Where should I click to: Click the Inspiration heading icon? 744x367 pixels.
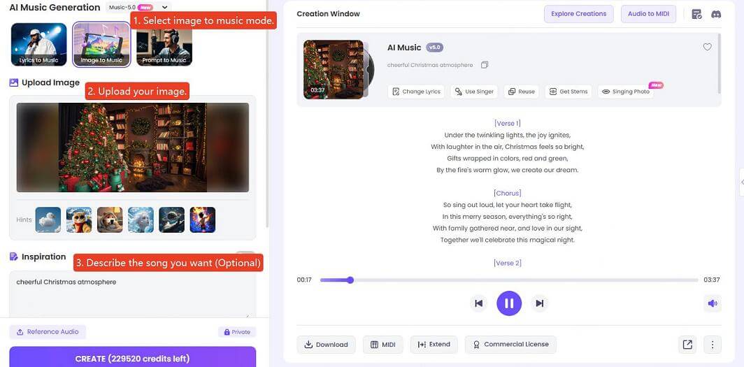click(x=14, y=257)
